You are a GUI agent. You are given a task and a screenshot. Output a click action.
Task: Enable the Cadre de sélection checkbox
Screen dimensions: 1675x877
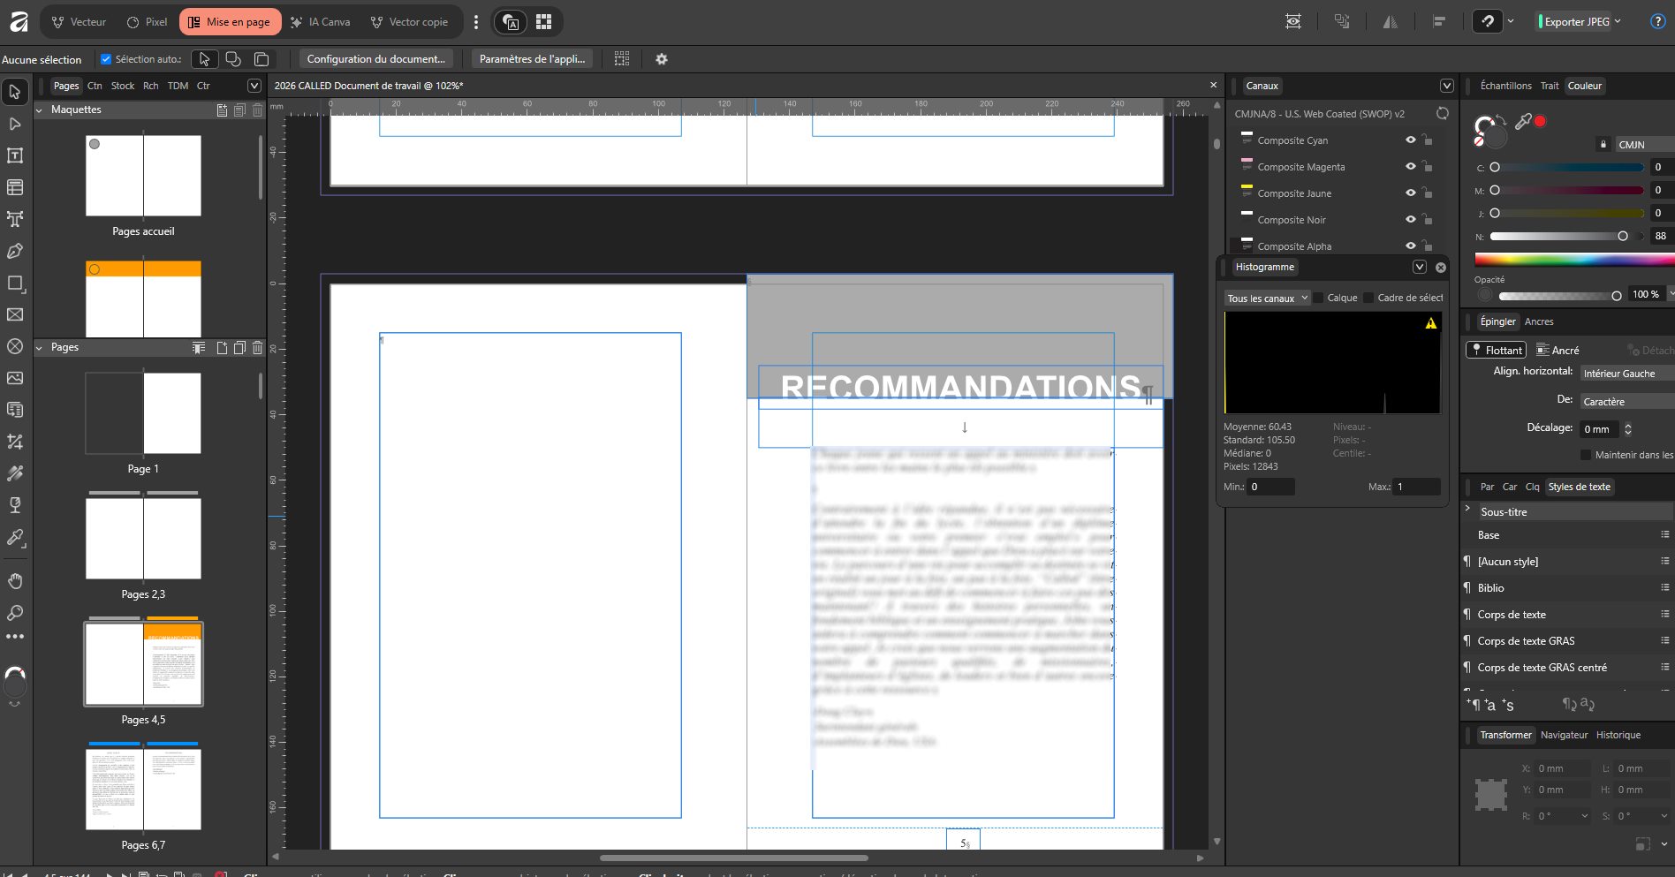click(x=1368, y=299)
